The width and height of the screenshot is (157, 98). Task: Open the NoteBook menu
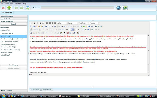18,4
